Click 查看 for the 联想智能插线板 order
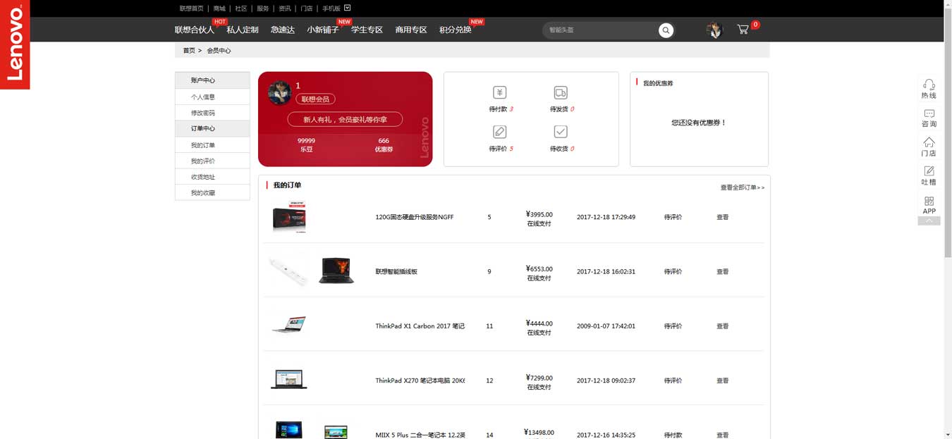 (723, 271)
